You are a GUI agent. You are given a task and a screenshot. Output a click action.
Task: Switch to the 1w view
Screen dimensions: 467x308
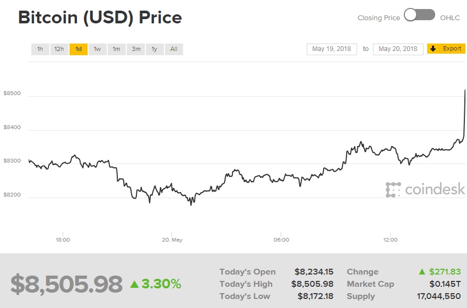[x=97, y=49]
